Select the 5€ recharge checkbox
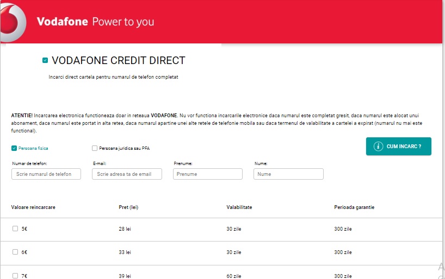The height and width of the screenshot is (279, 445). 15,229
